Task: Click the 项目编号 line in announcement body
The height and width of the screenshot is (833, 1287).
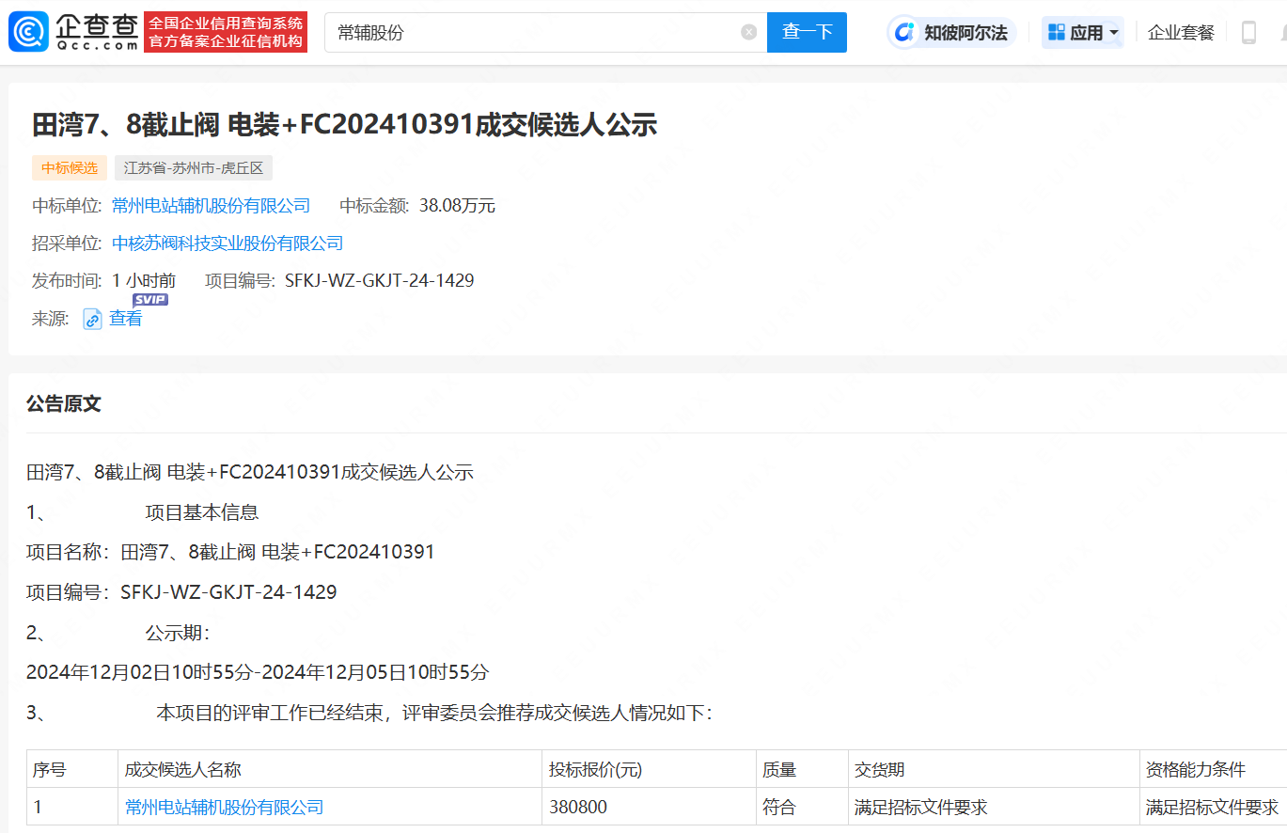Action: click(x=181, y=592)
